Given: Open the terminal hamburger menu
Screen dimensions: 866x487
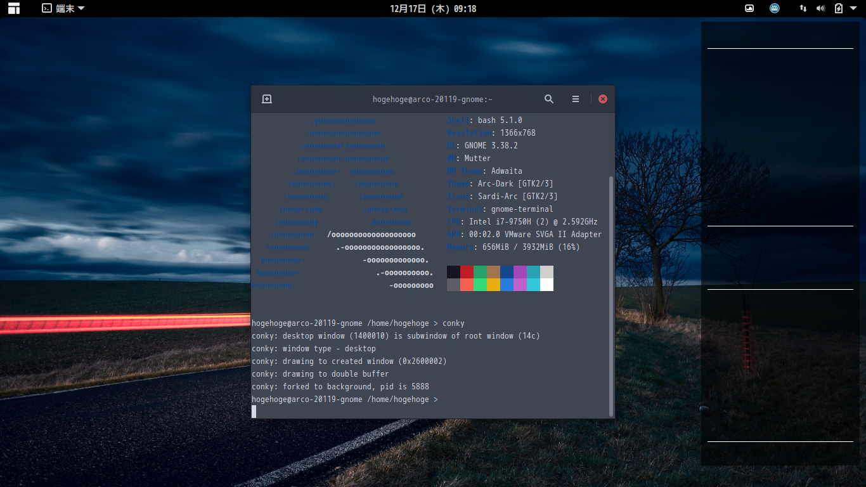Looking at the screenshot, I should point(576,99).
